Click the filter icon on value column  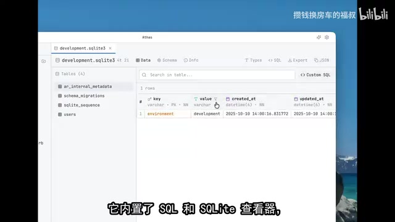point(215,99)
